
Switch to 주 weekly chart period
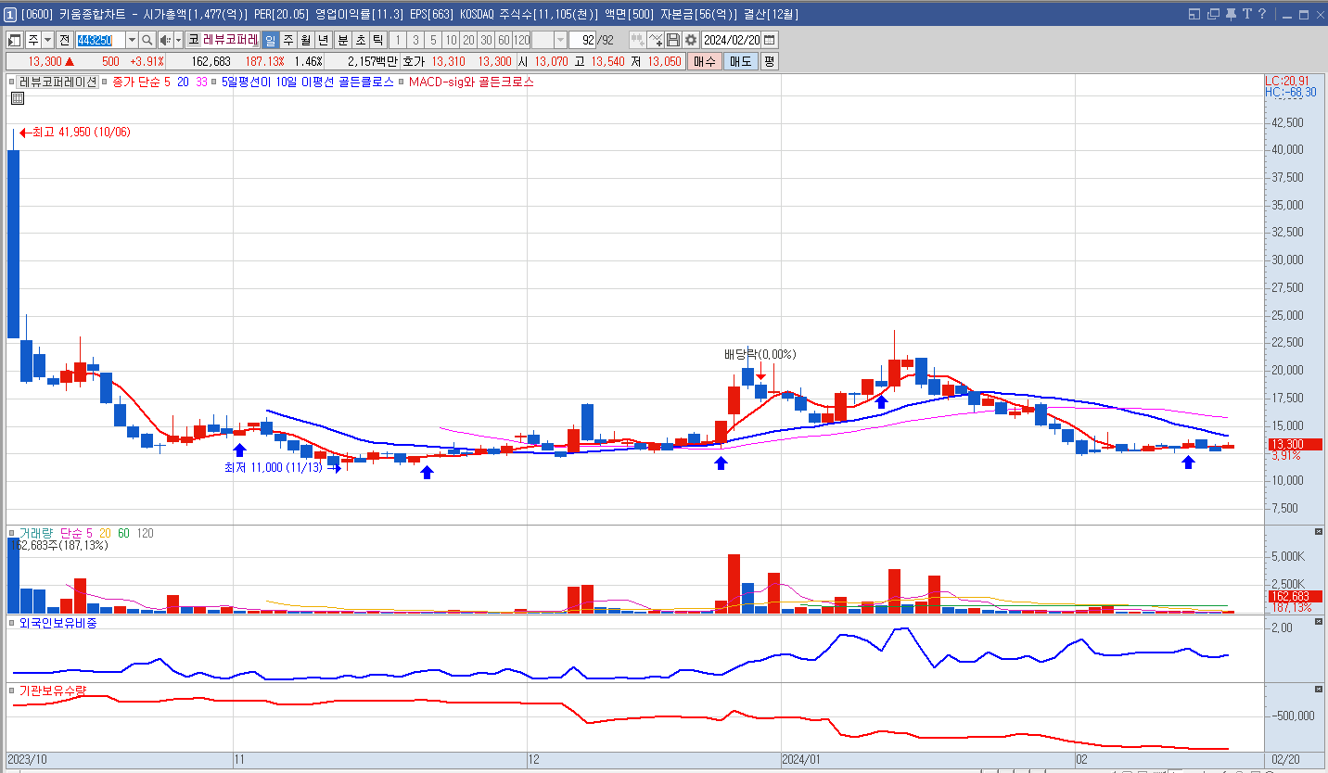(287, 40)
